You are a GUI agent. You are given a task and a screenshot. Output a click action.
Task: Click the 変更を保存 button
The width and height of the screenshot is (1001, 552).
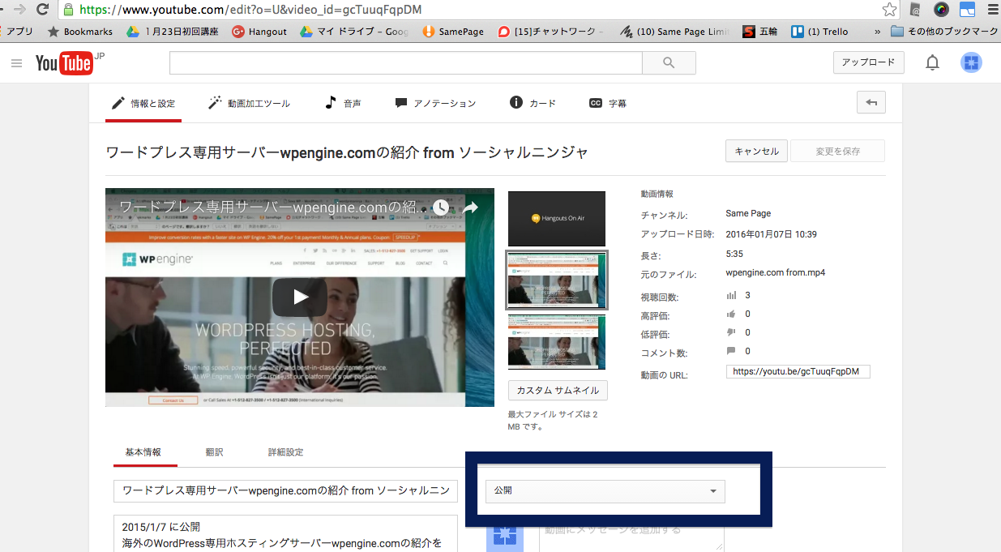point(837,151)
